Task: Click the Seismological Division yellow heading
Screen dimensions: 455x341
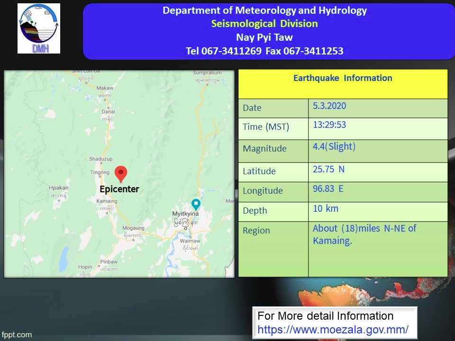Action: [x=264, y=24]
